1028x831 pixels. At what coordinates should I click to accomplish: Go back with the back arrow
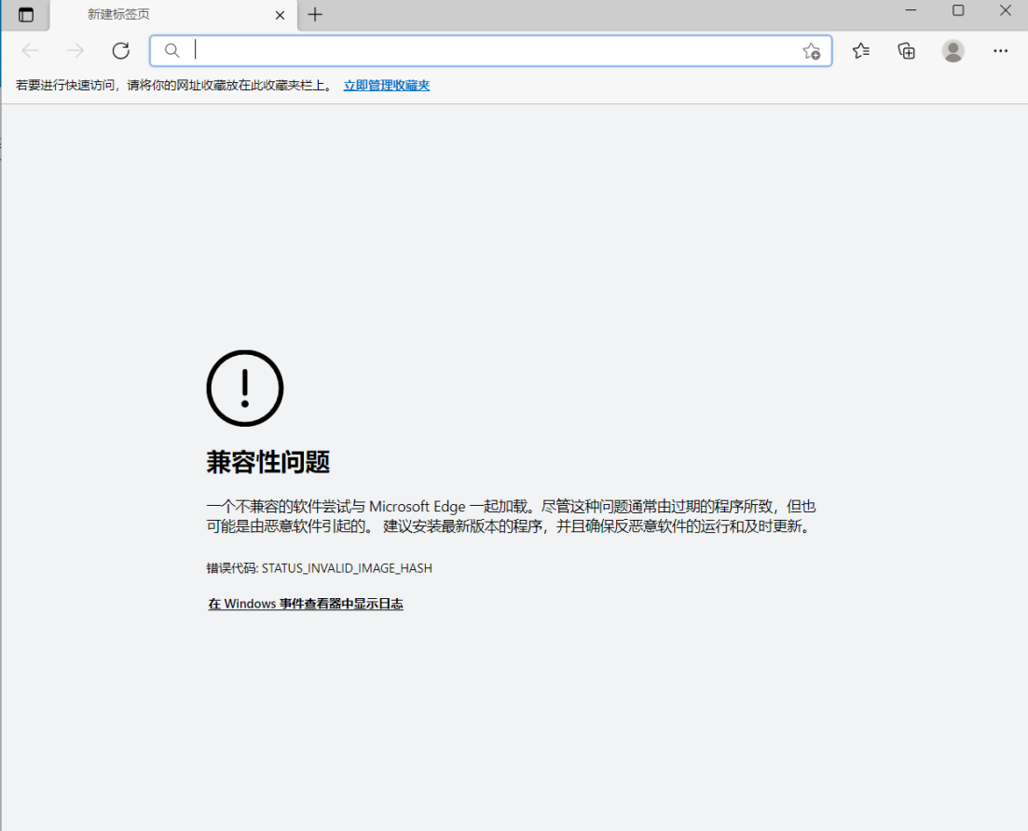[x=30, y=50]
